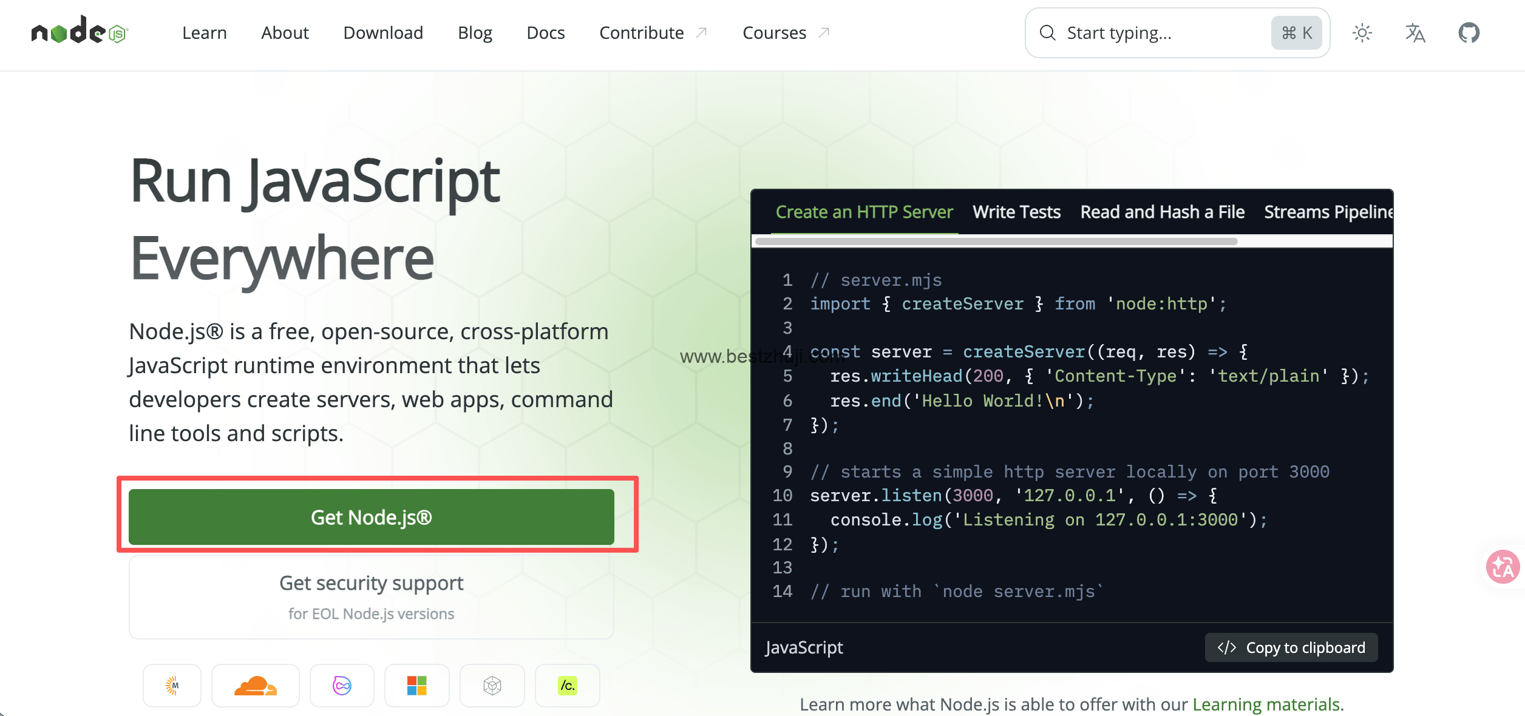Click the code tabs horizontal scrollbar

coord(996,241)
